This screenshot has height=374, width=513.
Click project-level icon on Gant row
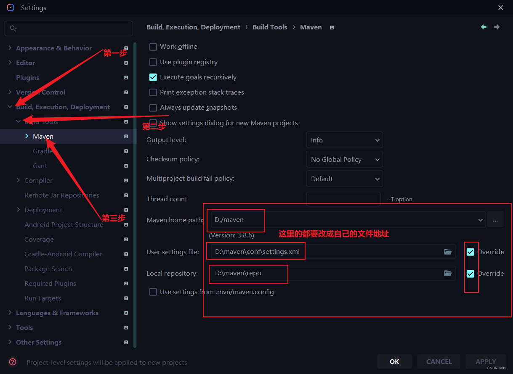[x=126, y=166]
